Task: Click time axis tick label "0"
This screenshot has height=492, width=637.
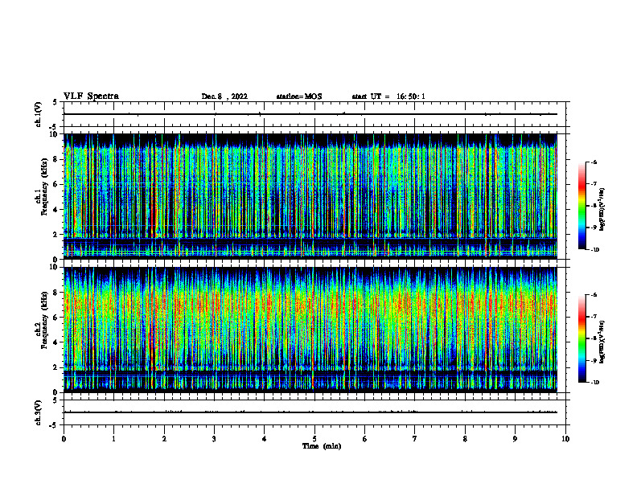Action: [x=64, y=439]
